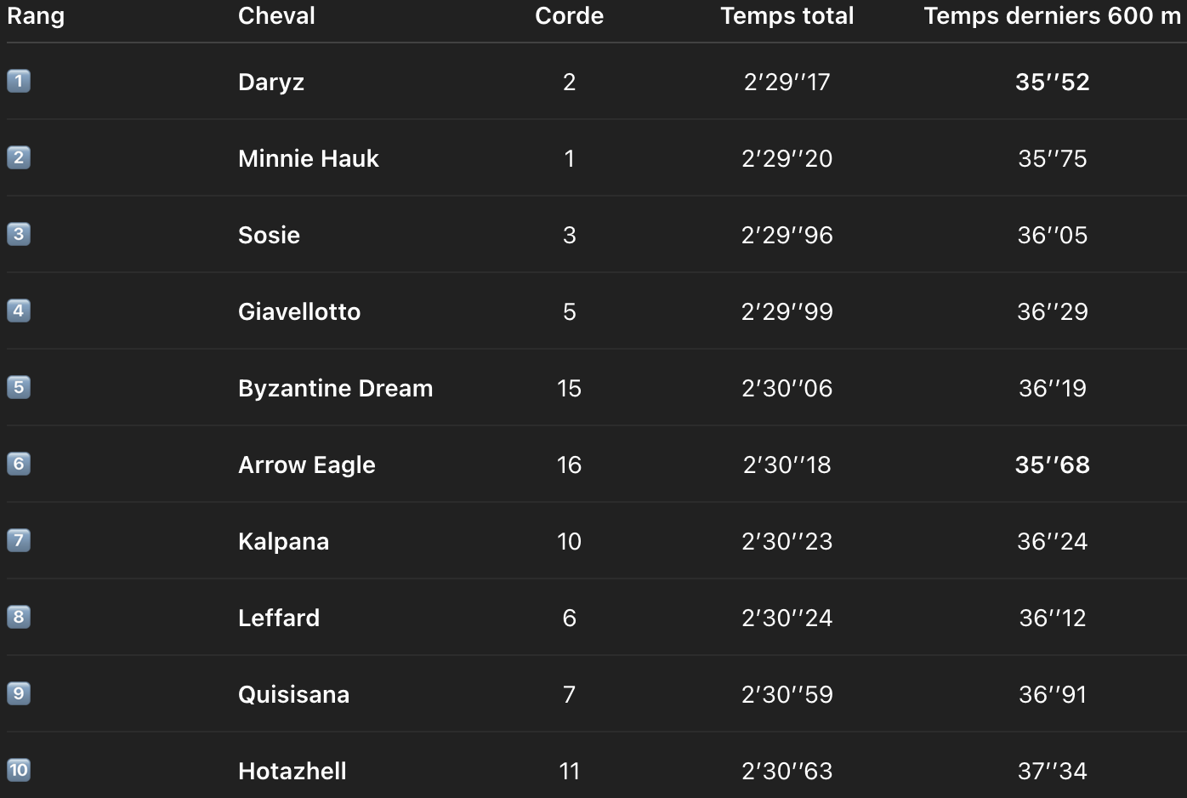Click the rank 9 number badge icon
The height and width of the screenshot is (798, 1187).
click(19, 694)
